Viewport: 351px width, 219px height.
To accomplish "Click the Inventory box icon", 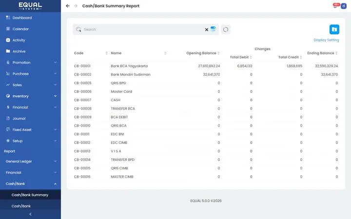I will click(x=8, y=96).
